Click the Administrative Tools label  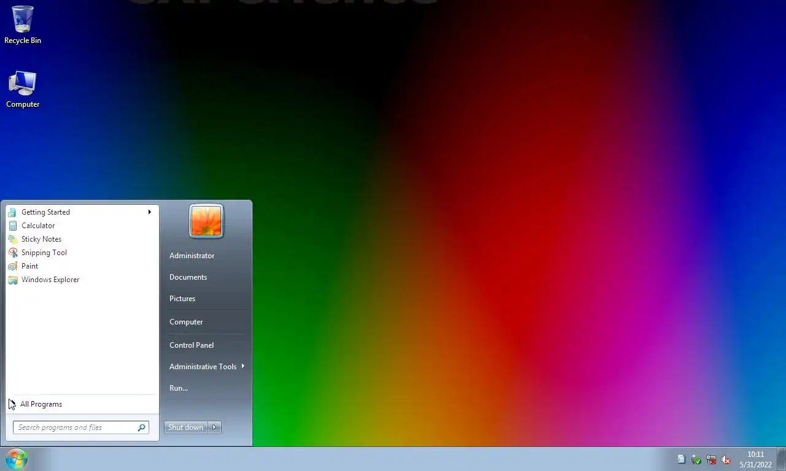(203, 367)
